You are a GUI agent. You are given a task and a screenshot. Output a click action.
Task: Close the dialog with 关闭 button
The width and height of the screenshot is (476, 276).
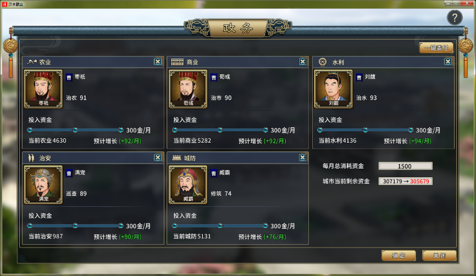(x=439, y=255)
